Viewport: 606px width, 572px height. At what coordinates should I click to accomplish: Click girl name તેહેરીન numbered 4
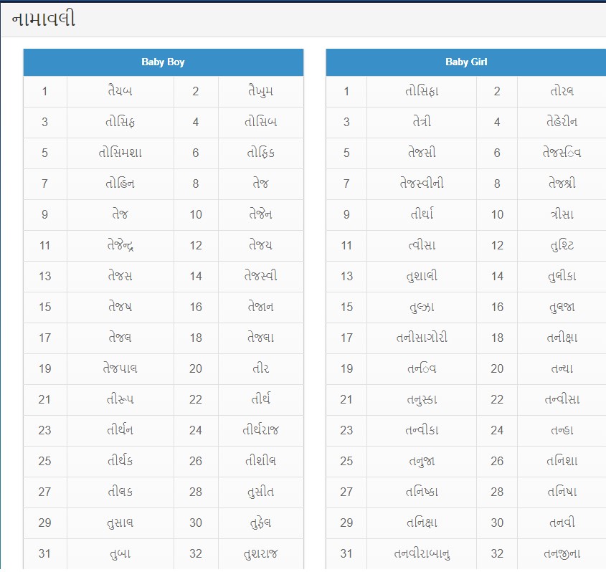[562, 122]
